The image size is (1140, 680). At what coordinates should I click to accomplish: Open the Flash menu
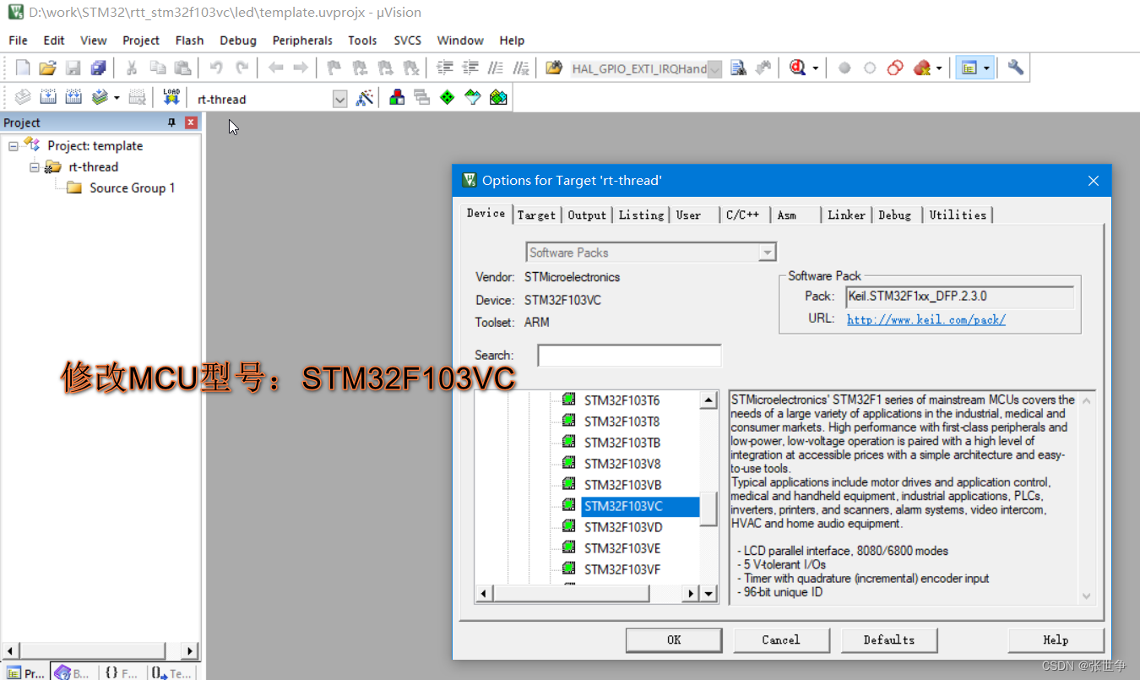click(189, 40)
